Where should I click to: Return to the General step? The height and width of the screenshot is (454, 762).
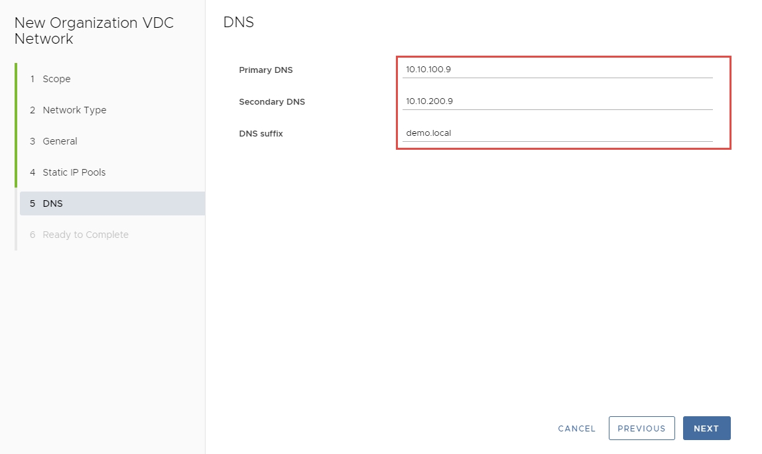[60, 141]
